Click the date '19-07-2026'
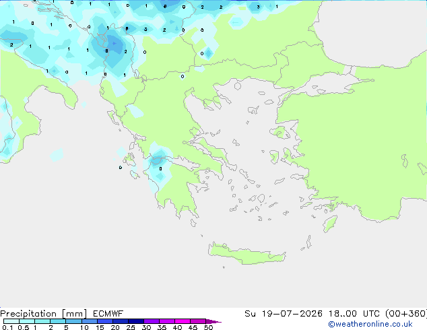427x330 pixels. tap(292, 314)
